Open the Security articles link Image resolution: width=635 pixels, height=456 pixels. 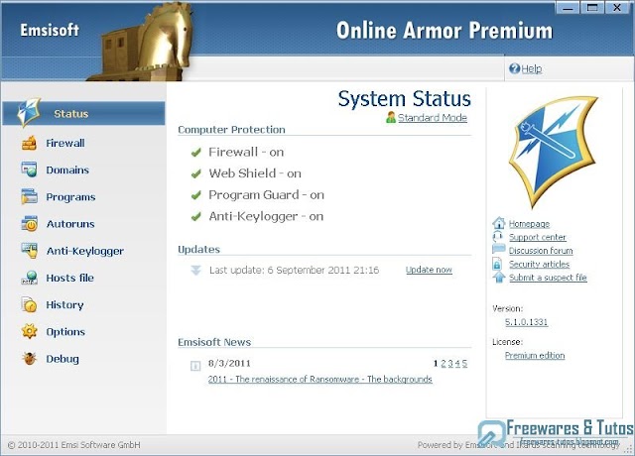[539, 264]
